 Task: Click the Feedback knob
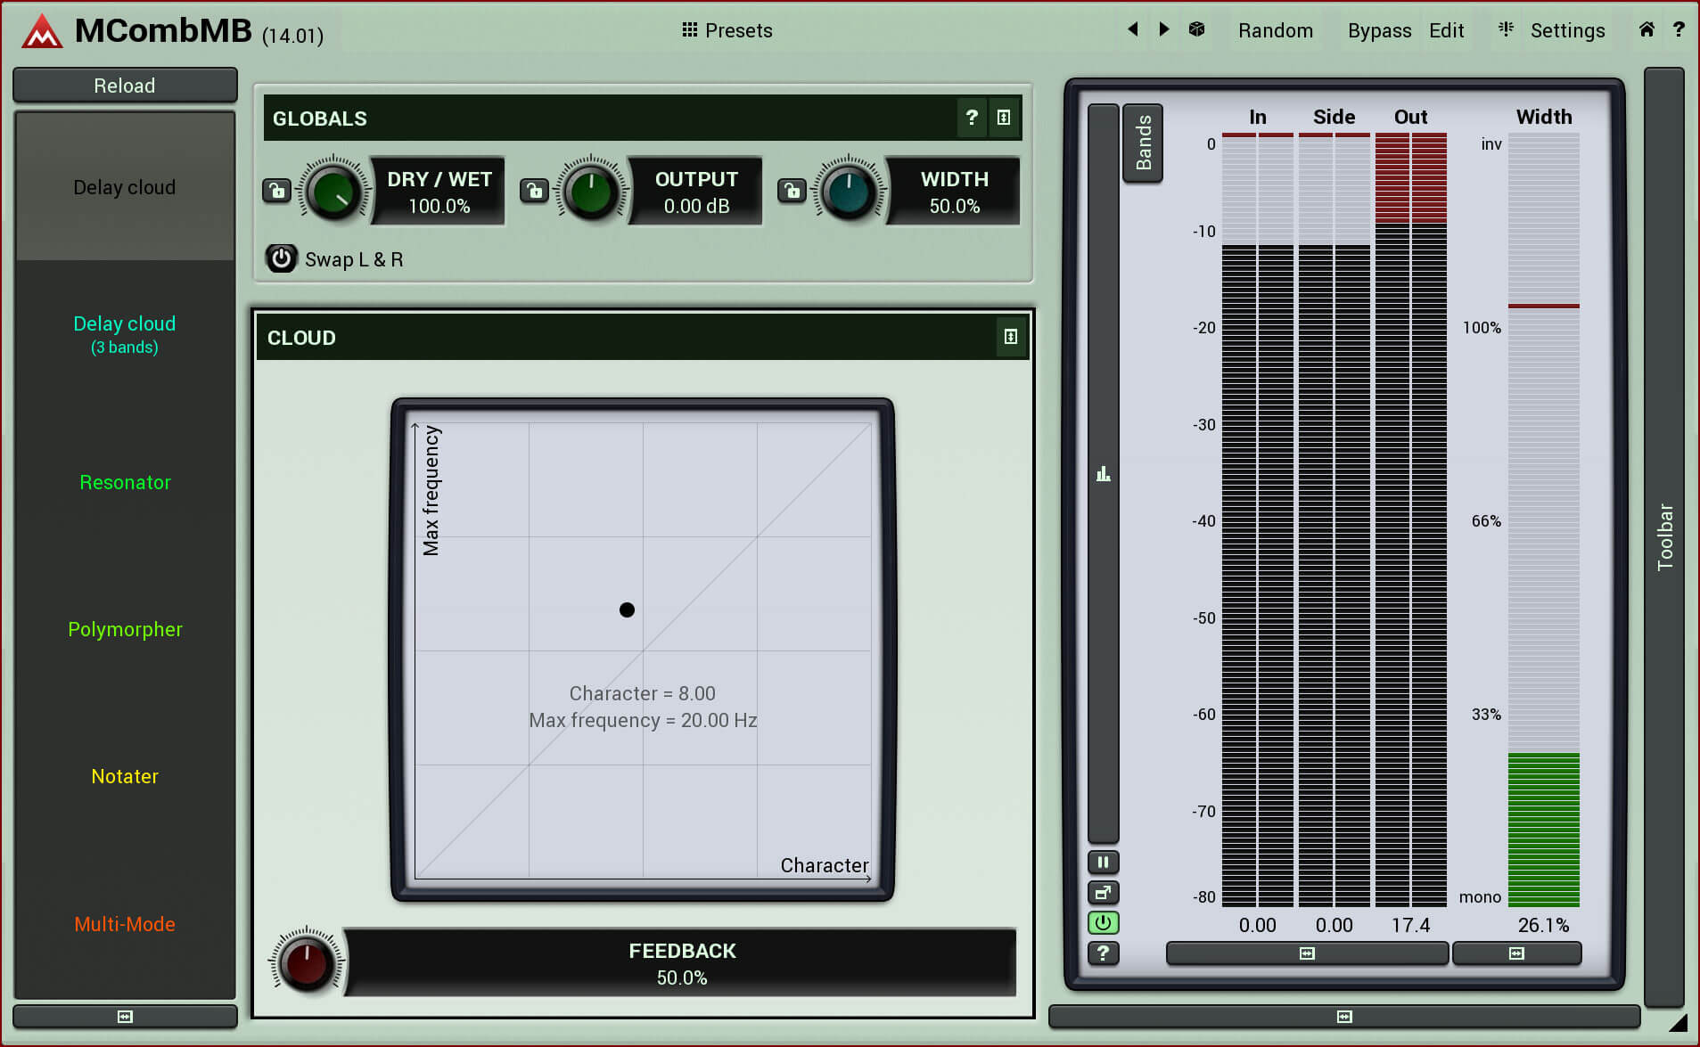click(x=306, y=962)
